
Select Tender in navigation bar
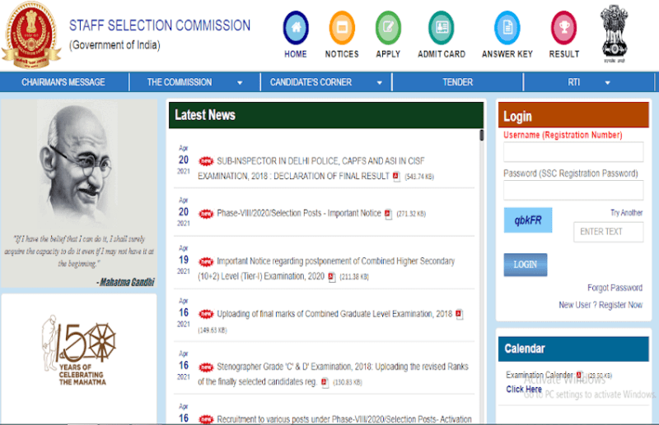point(457,82)
